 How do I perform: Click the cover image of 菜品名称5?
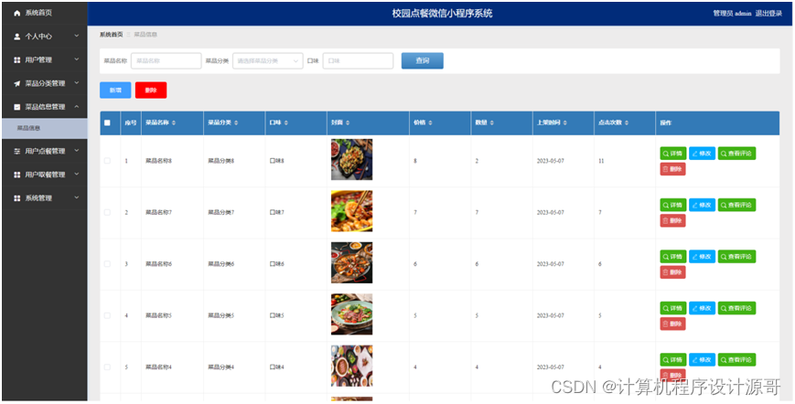pos(352,314)
